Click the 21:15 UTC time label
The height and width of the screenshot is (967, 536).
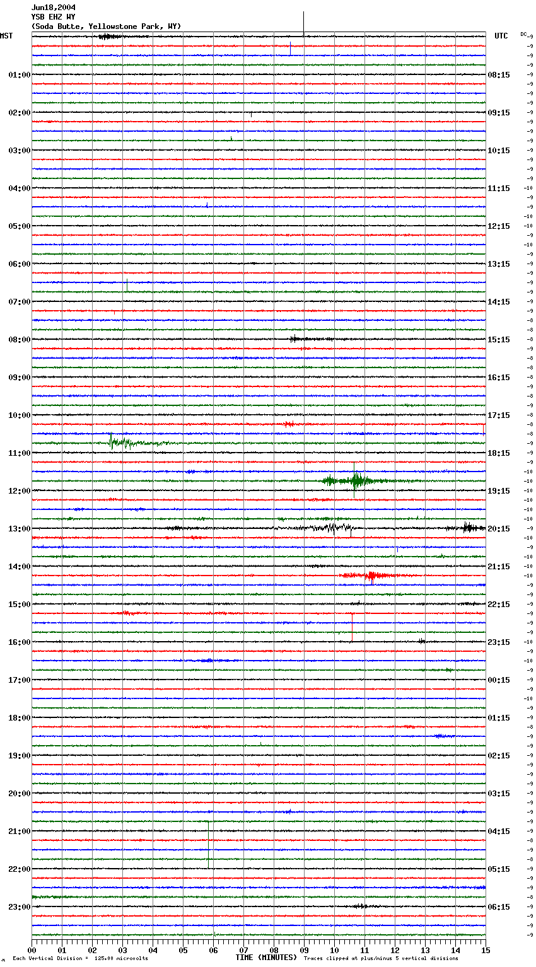coord(499,567)
